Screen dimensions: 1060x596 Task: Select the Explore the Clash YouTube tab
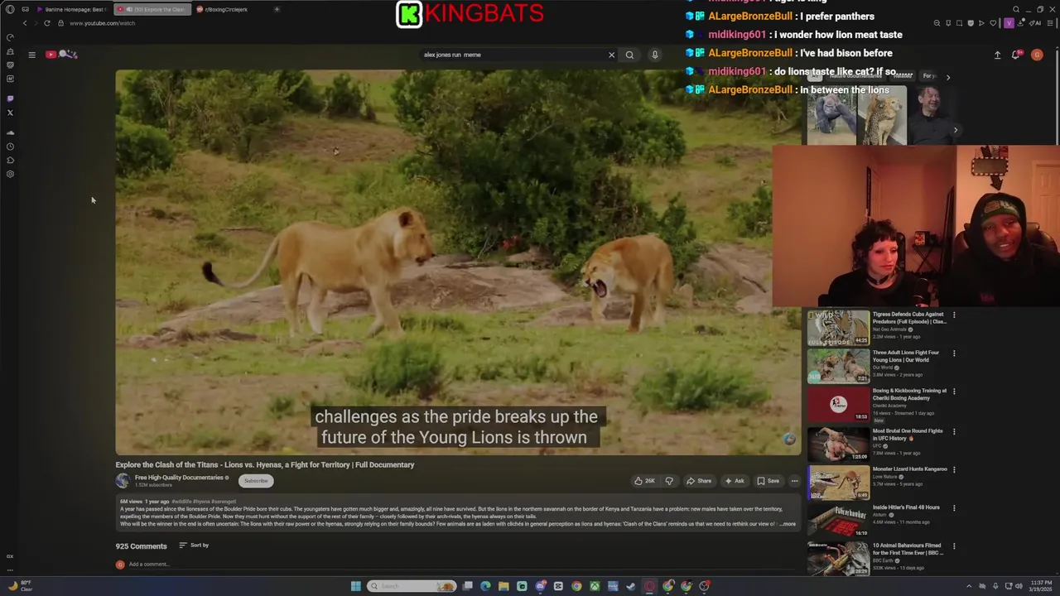(x=152, y=9)
